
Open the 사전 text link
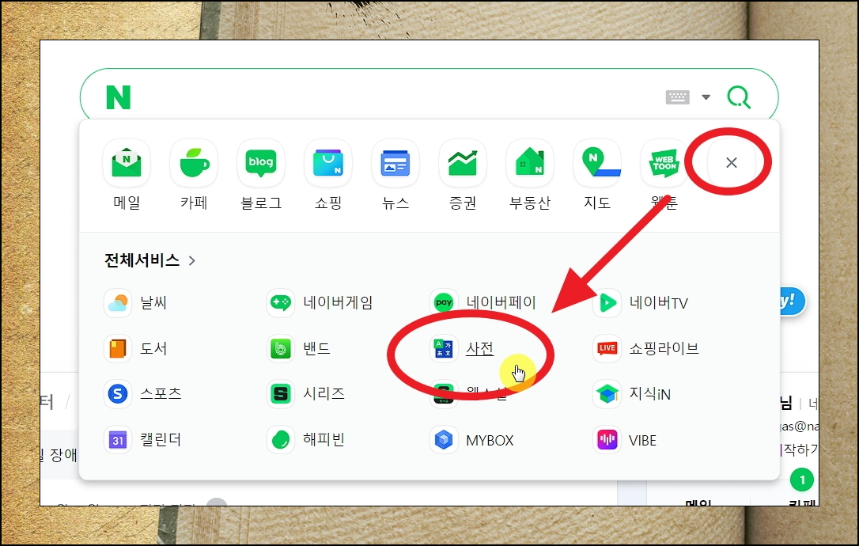pos(480,349)
